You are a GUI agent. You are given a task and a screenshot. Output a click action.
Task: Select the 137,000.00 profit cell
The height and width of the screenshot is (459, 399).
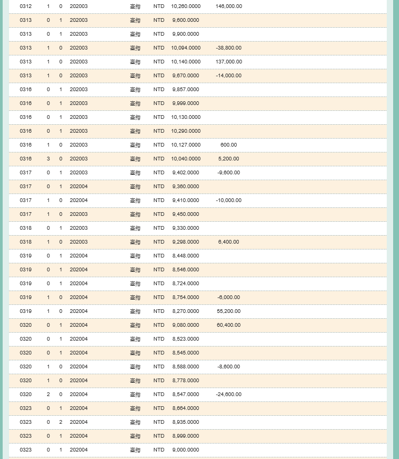tap(229, 62)
